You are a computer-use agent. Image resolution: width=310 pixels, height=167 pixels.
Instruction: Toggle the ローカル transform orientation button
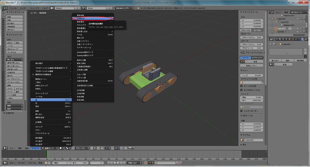pos(257,30)
